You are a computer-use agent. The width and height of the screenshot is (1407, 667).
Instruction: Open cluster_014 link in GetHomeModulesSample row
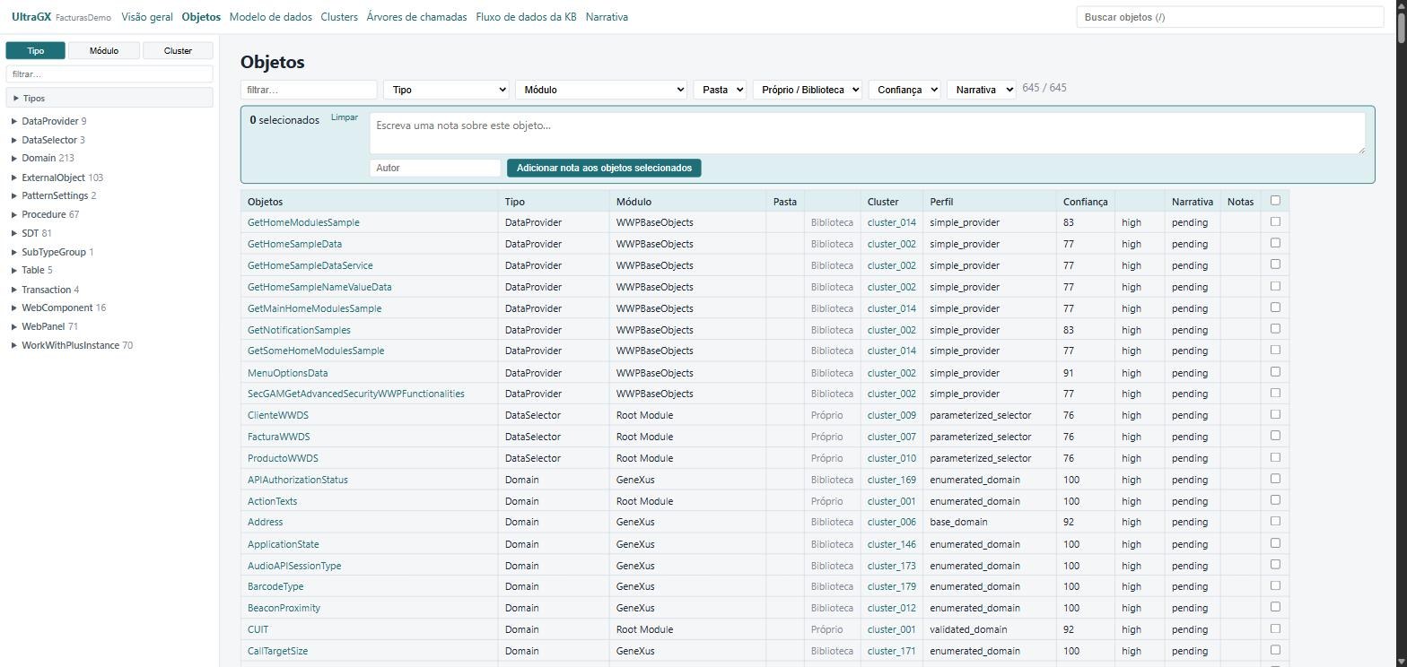(x=892, y=222)
